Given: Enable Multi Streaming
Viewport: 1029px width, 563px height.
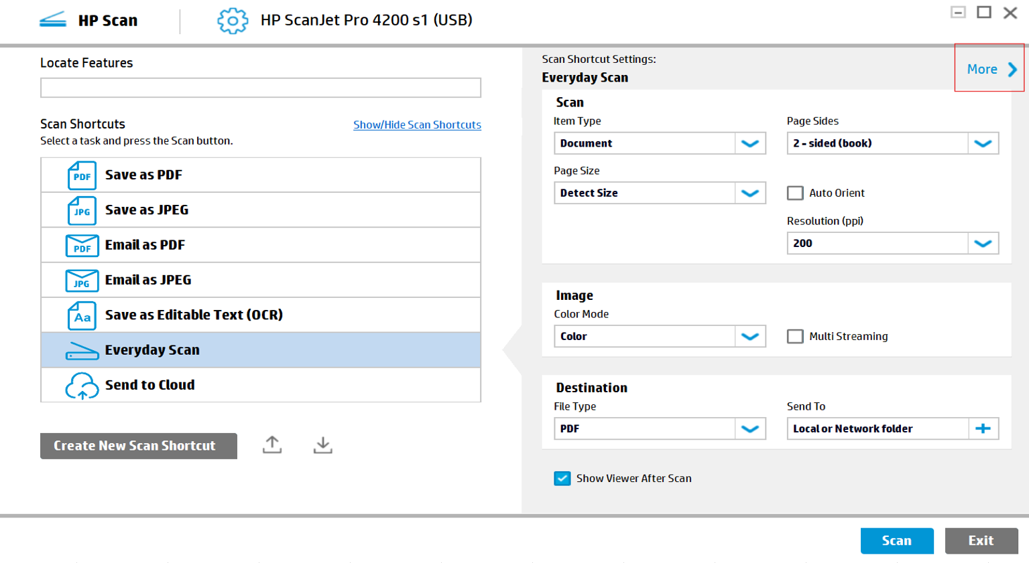Looking at the screenshot, I should (796, 336).
